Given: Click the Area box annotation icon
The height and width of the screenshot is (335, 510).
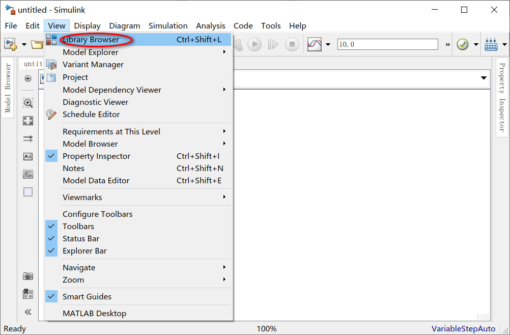Looking at the screenshot, I should coord(28,192).
